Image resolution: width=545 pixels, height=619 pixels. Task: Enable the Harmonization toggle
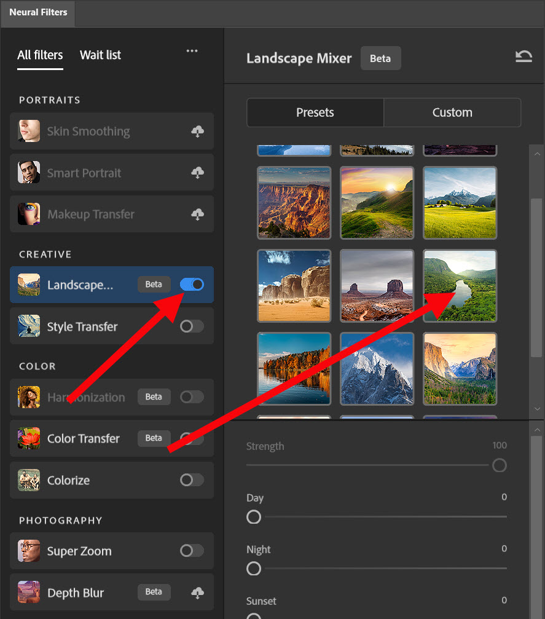pyautogui.click(x=192, y=396)
